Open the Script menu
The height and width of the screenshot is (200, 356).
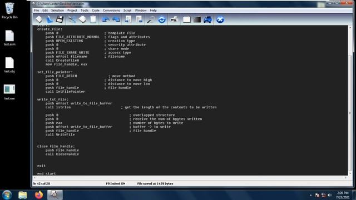(127, 11)
